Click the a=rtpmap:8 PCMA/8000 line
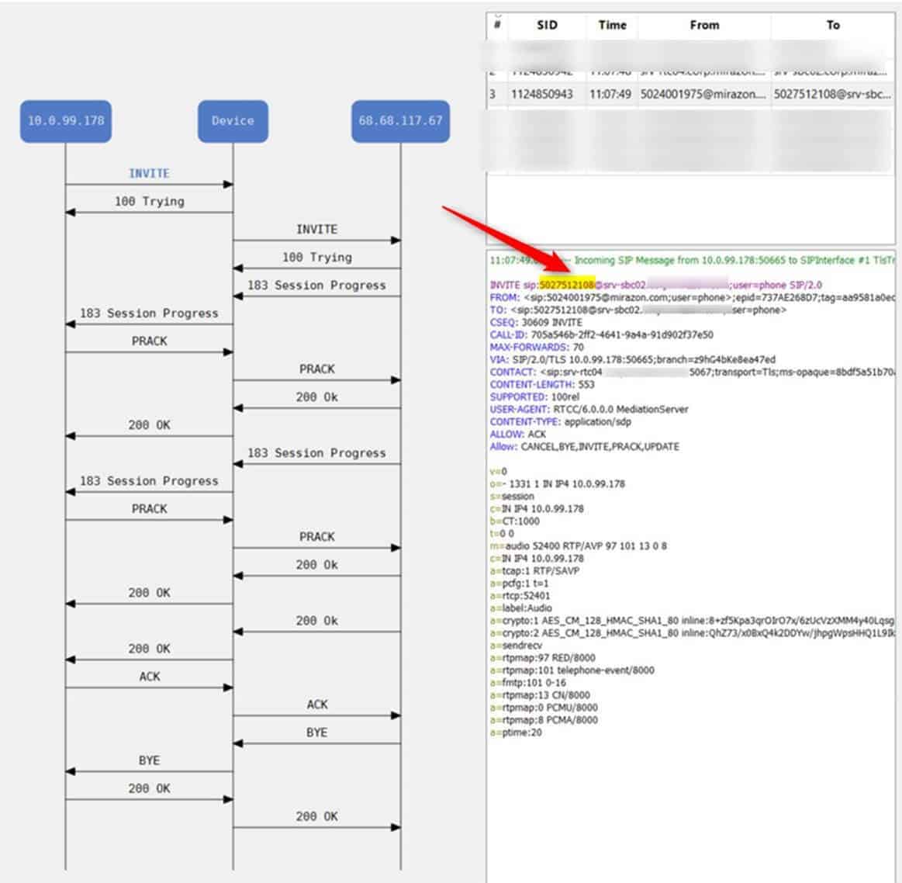This screenshot has width=902, height=883. [x=544, y=720]
